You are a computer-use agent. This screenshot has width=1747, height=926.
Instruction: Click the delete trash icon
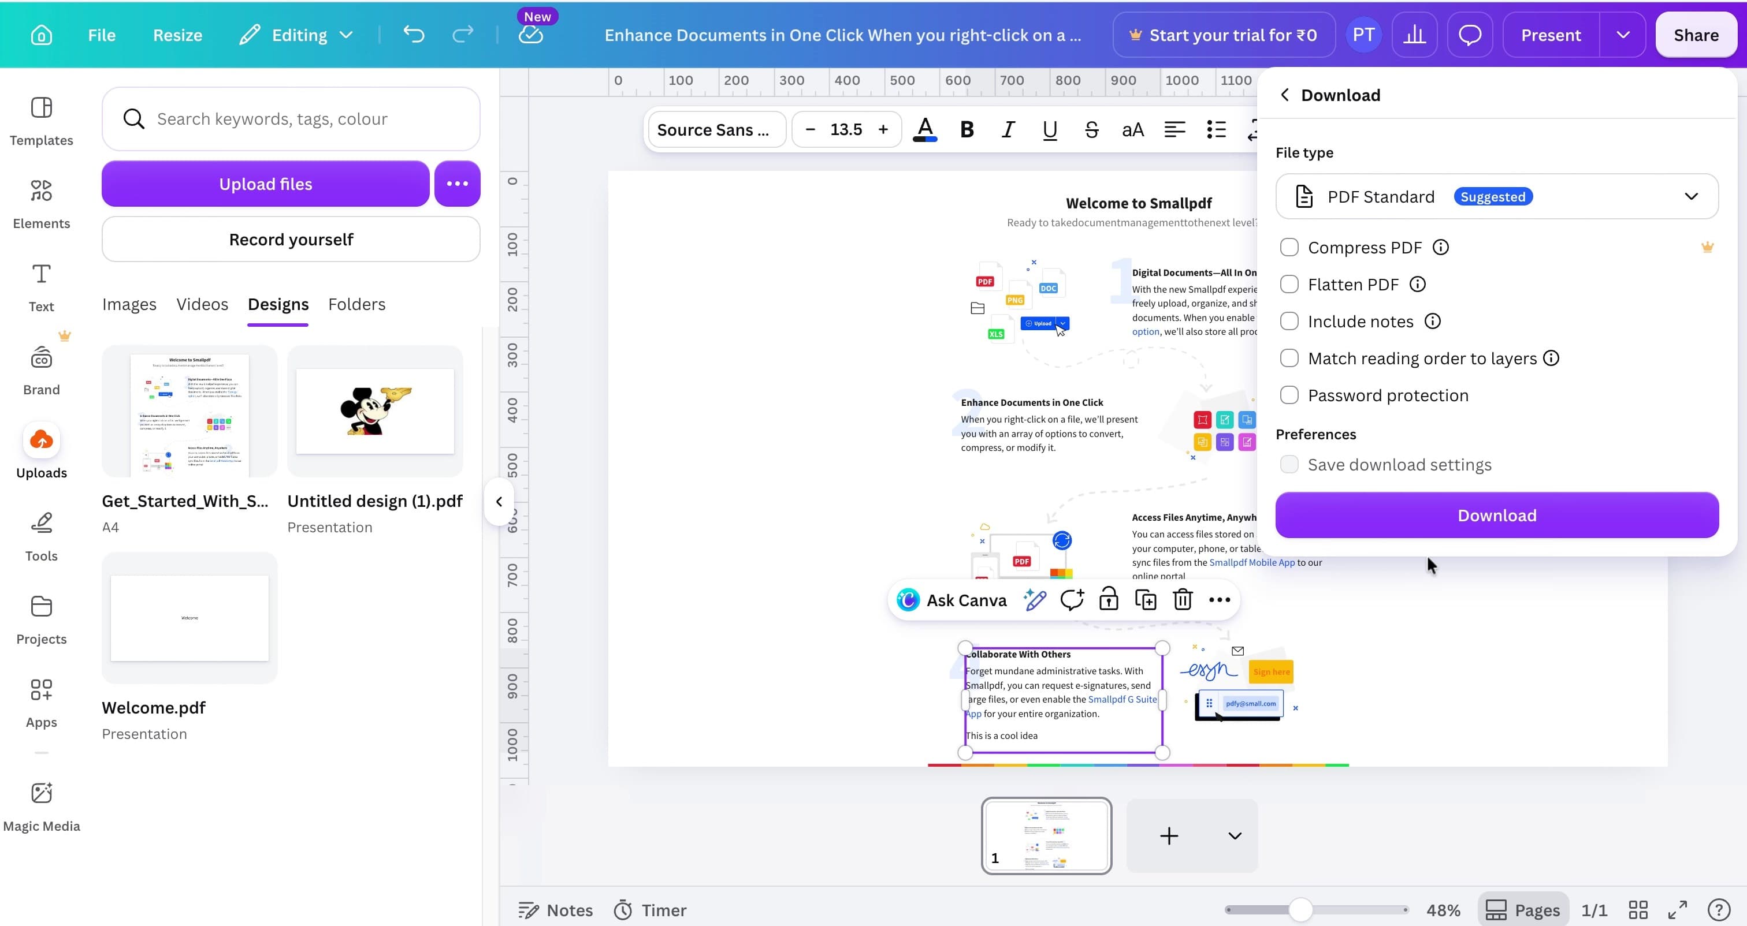click(1182, 600)
